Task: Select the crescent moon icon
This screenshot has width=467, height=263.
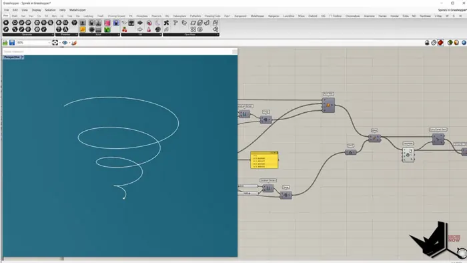Action: [157, 23]
